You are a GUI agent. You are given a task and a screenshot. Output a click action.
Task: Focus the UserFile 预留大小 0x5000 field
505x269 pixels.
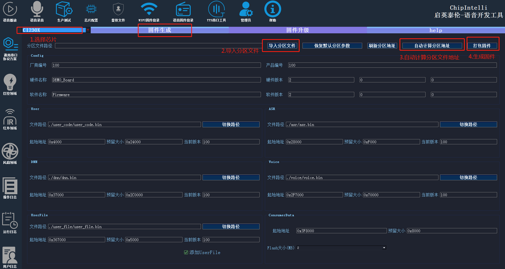[x=154, y=240]
